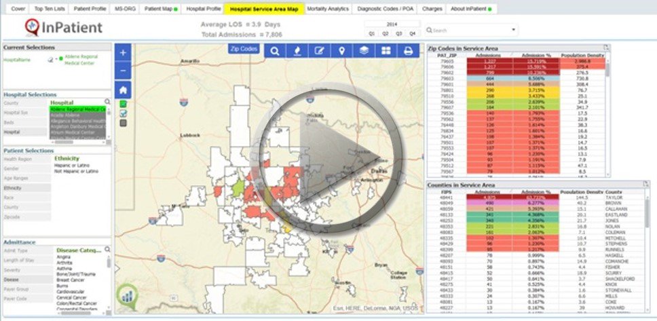Choose Hispanic or Latino ethnicity
Screen dimensions: 657x321
coord(72,166)
